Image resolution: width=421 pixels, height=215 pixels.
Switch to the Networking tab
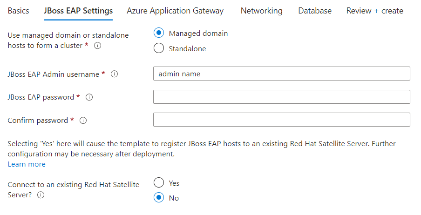click(262, 11)
